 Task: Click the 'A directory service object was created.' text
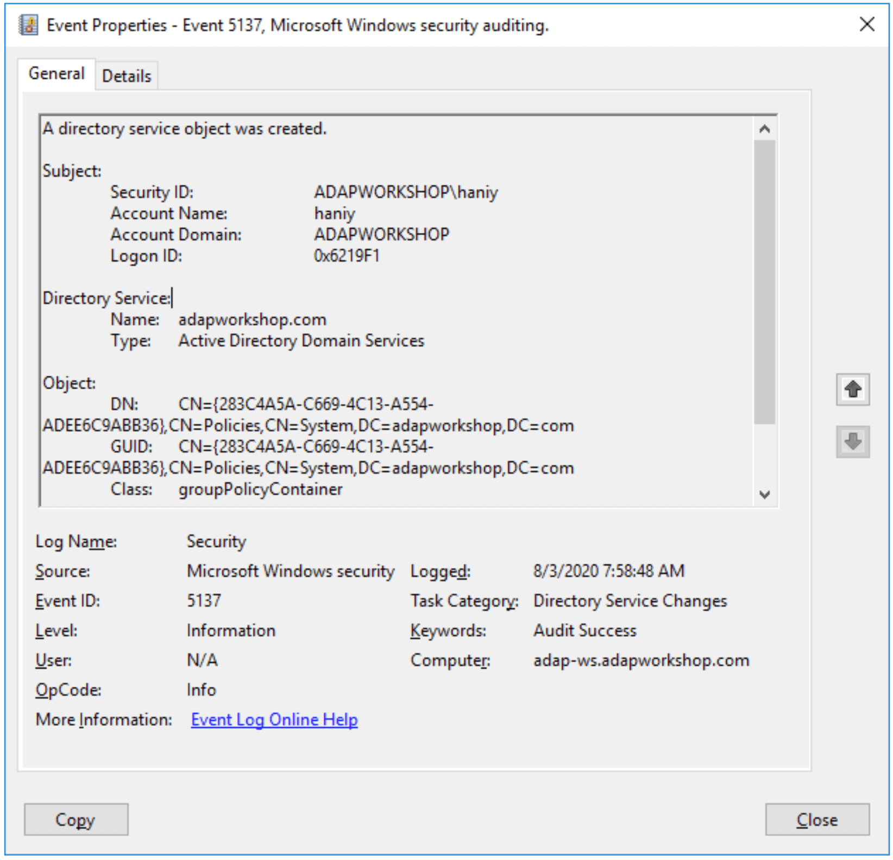pos(185,129)
